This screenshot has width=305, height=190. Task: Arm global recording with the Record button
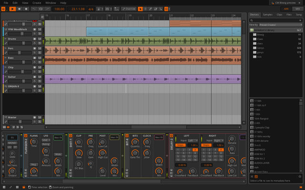point(26,9)
